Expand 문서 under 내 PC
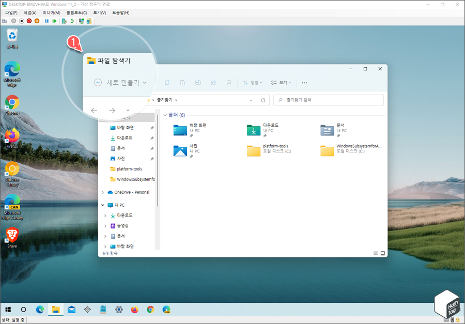The width and height of the screenshot is (465, 324). (x=105, y=236)
